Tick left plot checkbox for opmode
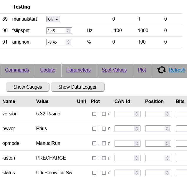This screenshot has width=187, height=179. (94, 143)
